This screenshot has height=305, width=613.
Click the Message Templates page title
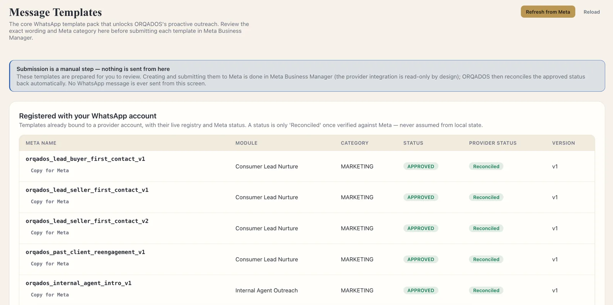(56, 12)
